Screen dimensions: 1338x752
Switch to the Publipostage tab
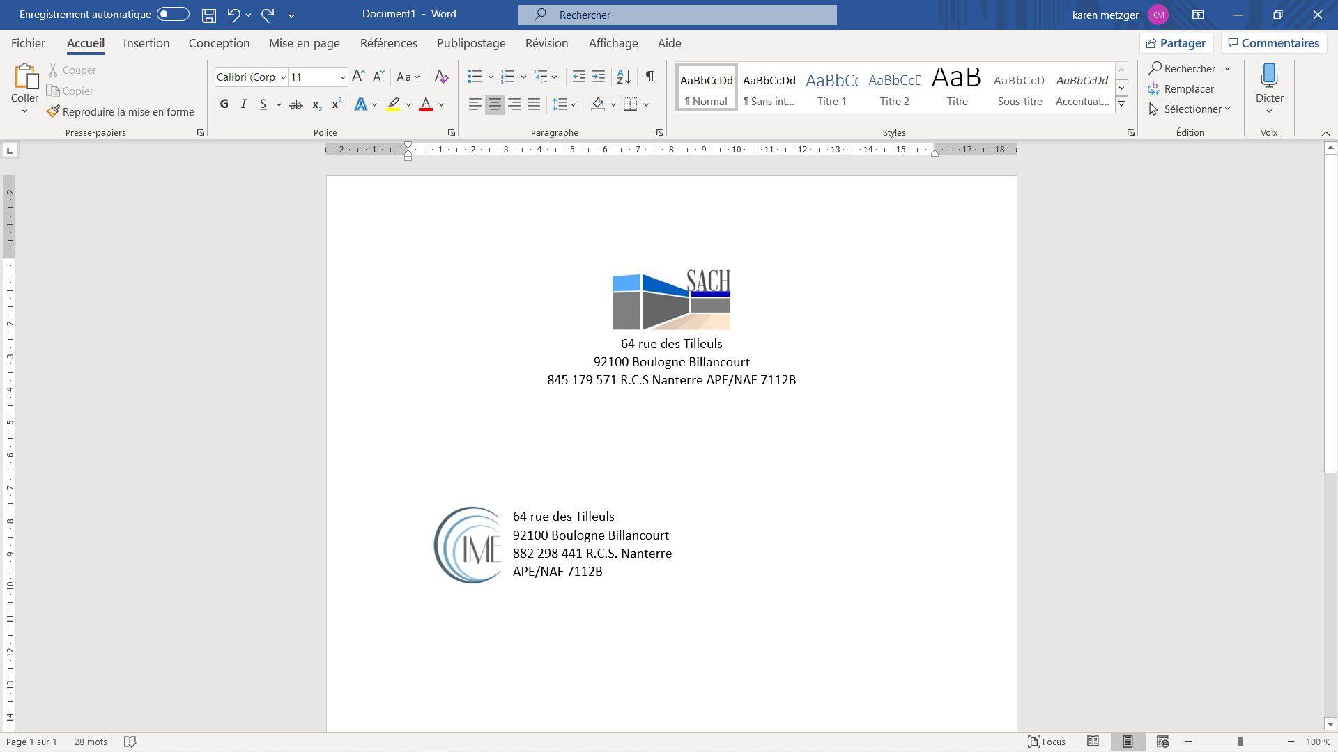[471, 43]
